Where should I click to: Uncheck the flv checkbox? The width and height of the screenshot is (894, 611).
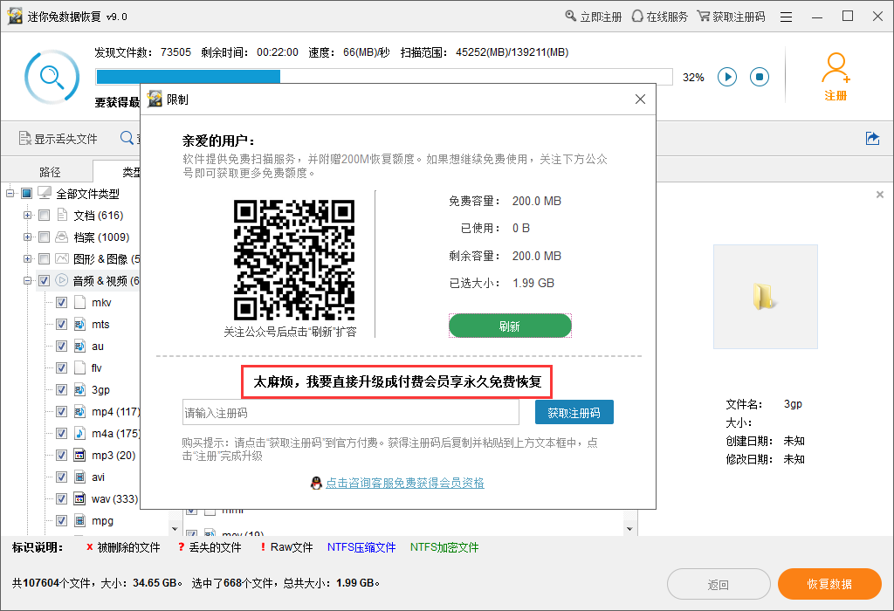click(x=62, y=367)
